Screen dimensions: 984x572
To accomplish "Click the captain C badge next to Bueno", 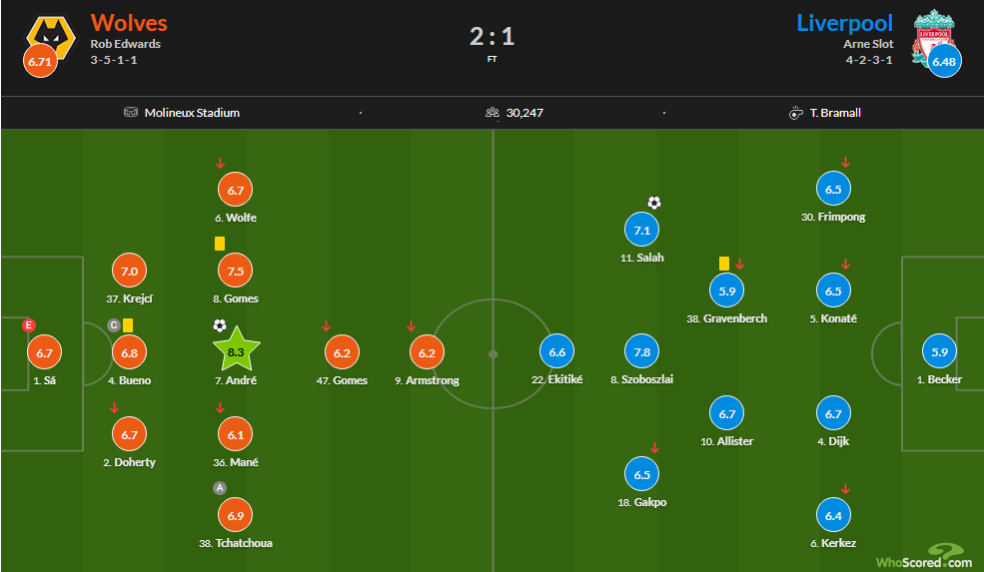I will (114, 324).
